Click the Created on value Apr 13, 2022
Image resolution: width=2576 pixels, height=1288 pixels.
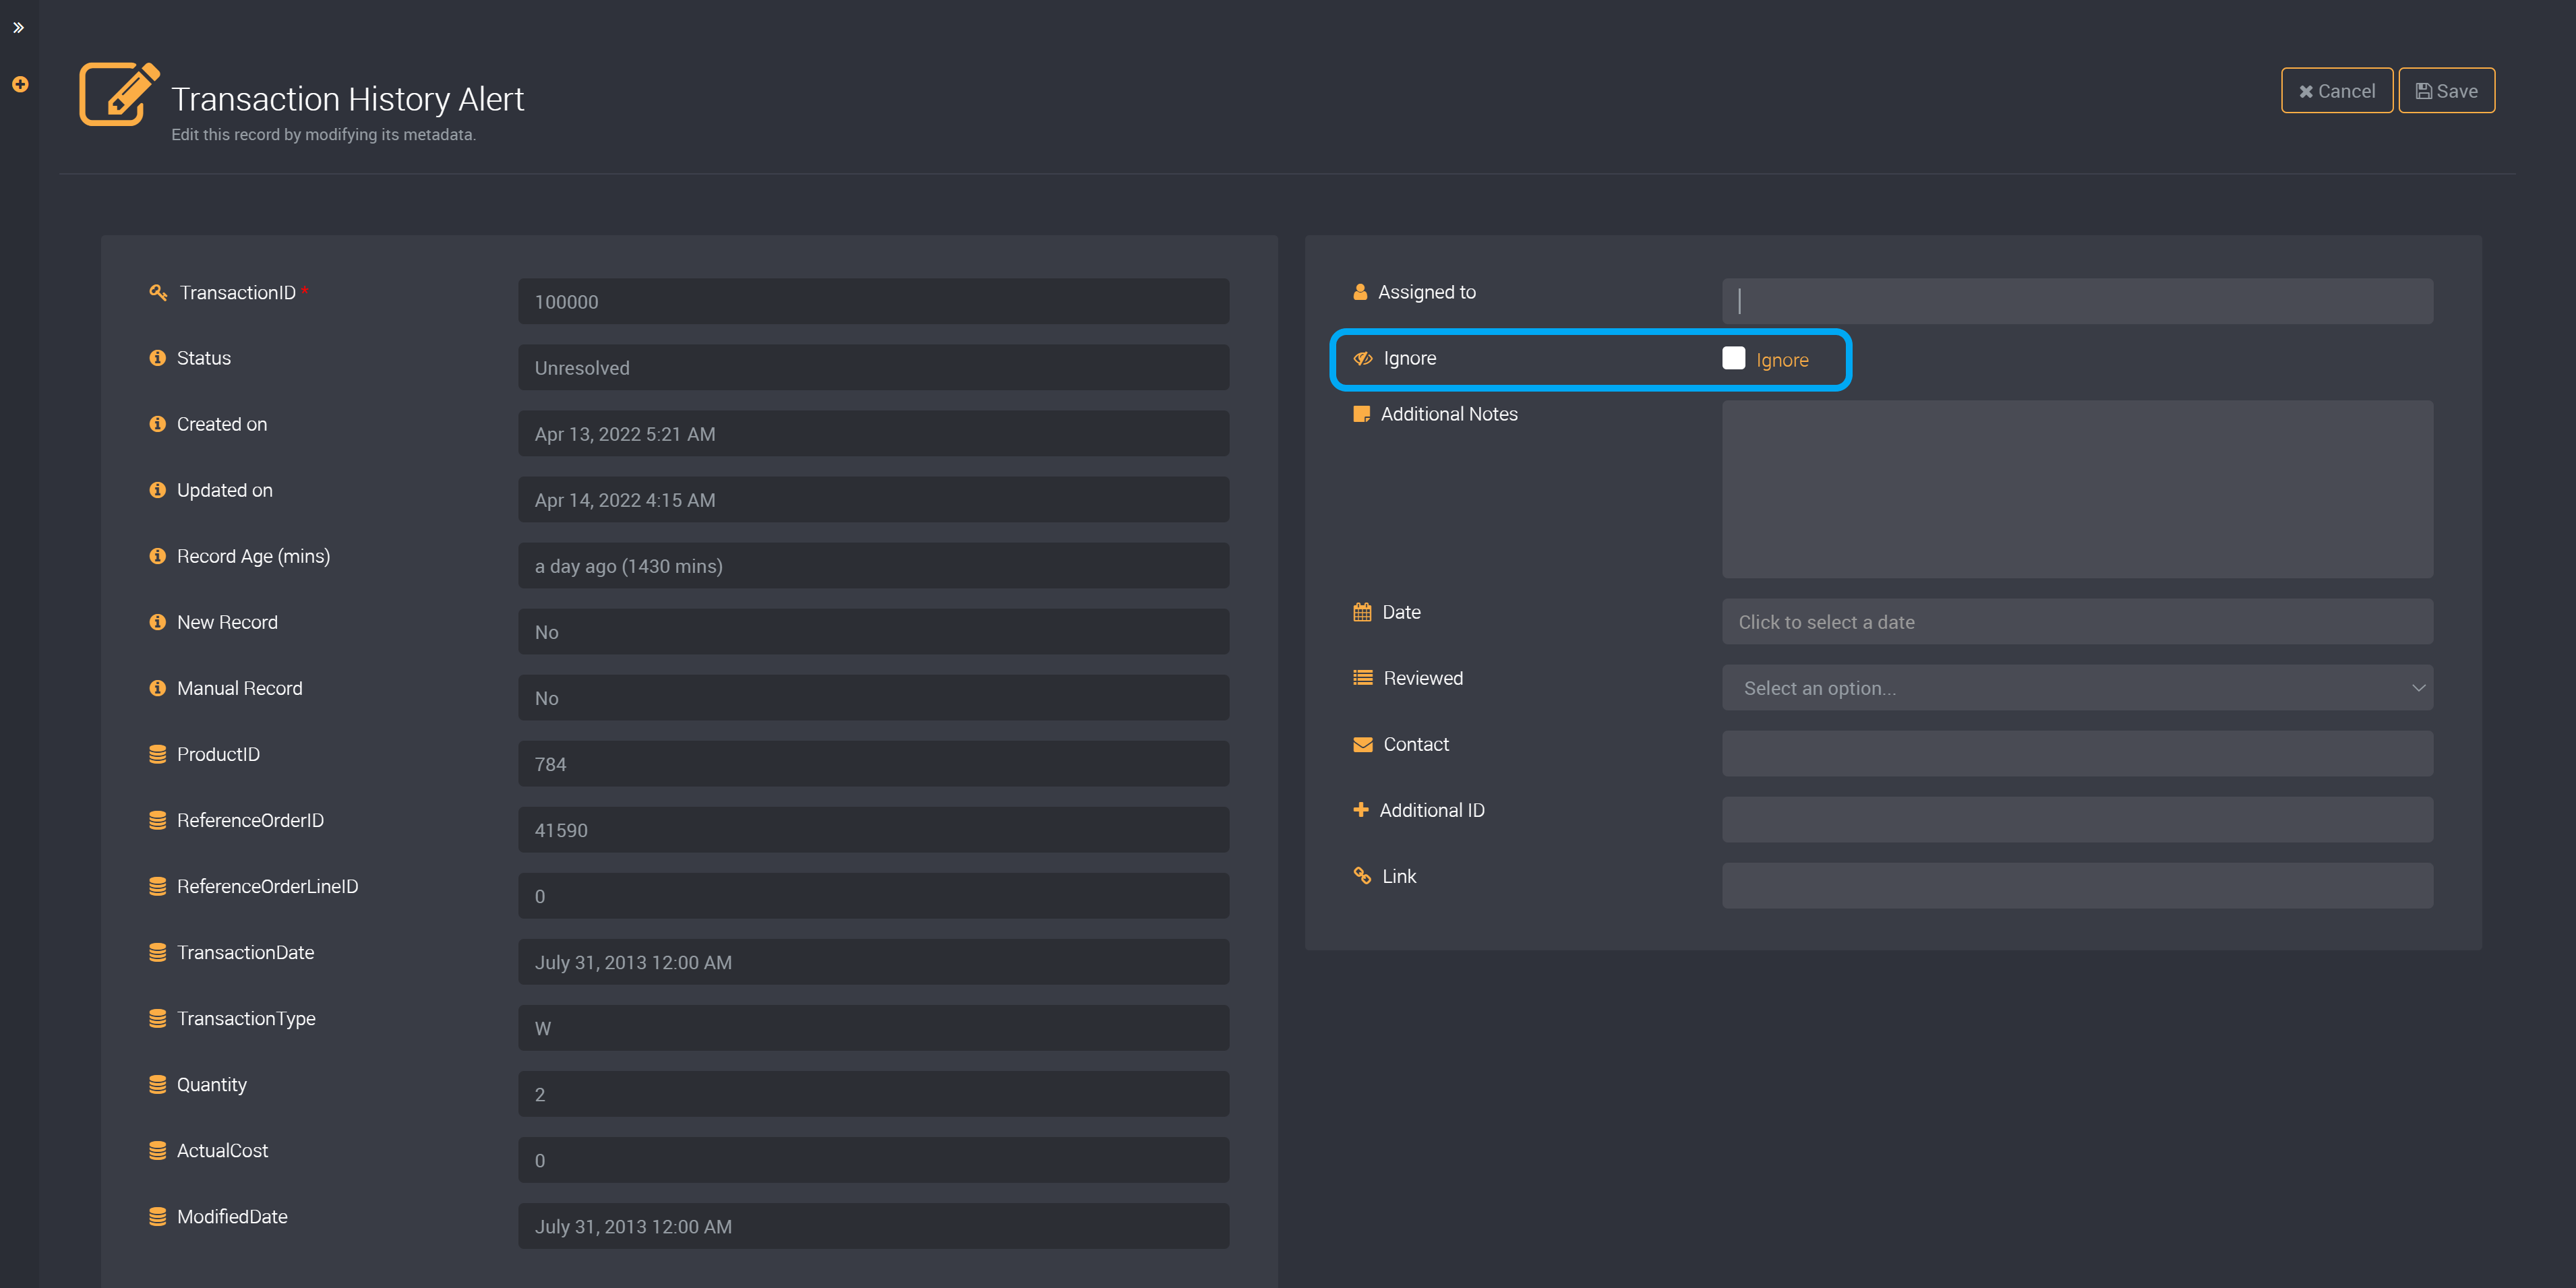click(x=873, y=433)
